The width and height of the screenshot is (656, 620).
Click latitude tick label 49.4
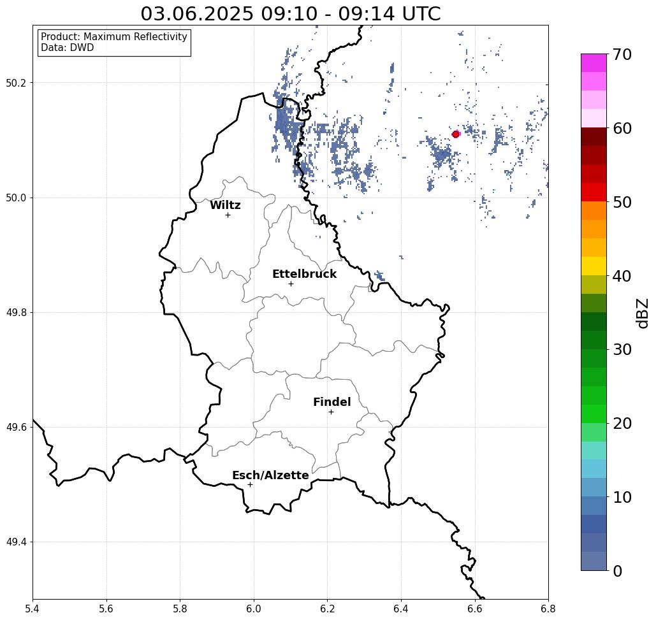(x=16, y=542)
